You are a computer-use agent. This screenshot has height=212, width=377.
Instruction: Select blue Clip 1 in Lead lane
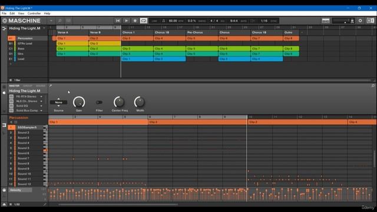coord(137,59)
